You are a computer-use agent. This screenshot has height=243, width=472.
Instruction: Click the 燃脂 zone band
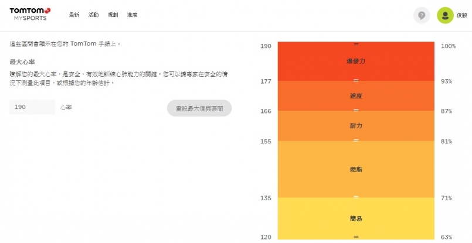[356, 169]
